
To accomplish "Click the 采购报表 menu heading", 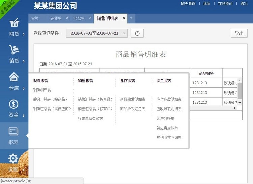I will [x=40, y=81].
